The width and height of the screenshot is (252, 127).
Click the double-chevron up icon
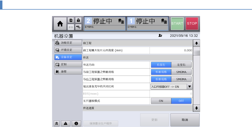tap(56, 123)
